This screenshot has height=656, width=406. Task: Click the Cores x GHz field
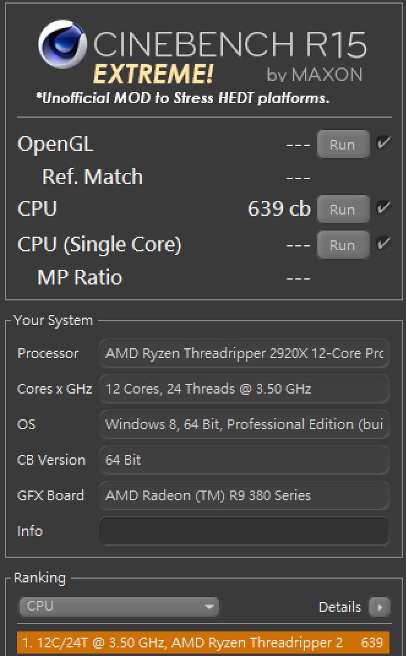click(x=244, y=389)
